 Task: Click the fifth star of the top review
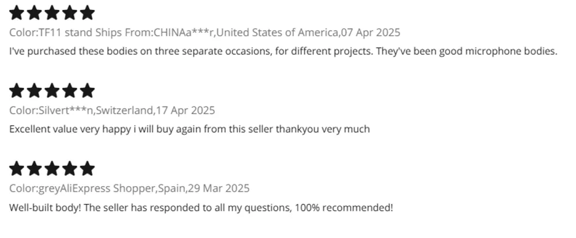[x=87, y=13]
